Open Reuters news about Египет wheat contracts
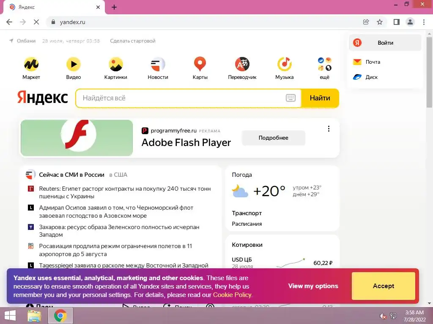Viewport: 433px width, 324px height. point(125,192)
